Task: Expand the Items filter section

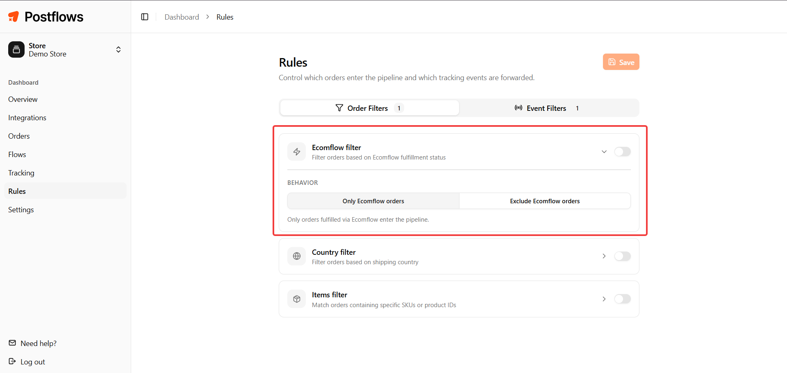Action: coord(604,299)
